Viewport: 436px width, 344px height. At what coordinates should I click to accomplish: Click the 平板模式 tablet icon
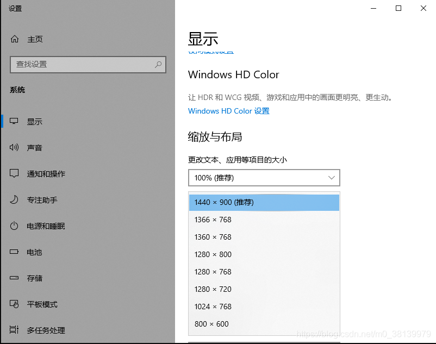pos(14,304)
